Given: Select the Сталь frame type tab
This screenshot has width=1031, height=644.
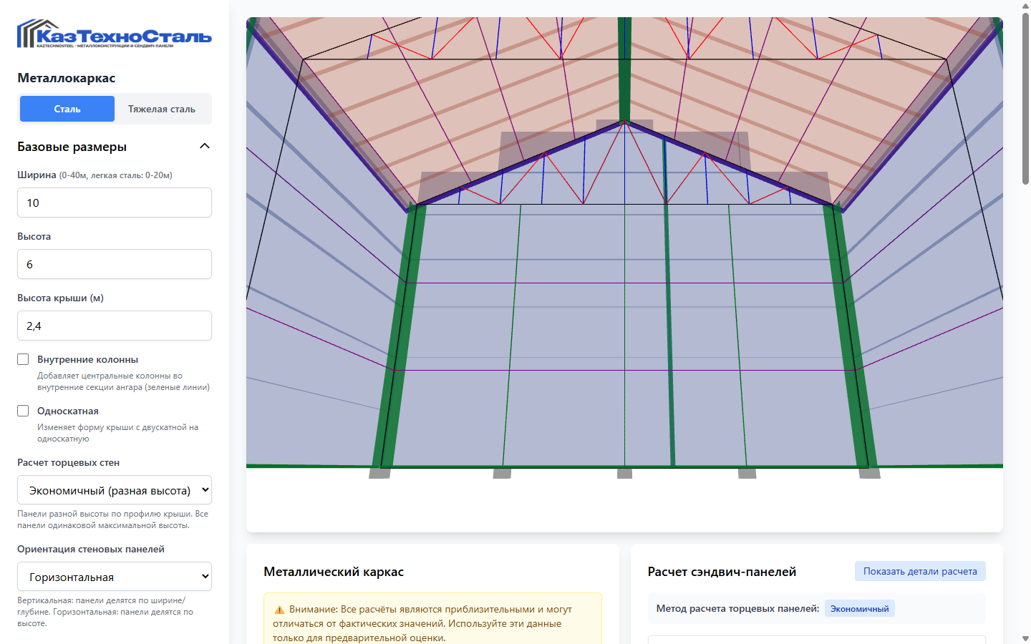Looking at the screenshot, I should coord(67,109).
